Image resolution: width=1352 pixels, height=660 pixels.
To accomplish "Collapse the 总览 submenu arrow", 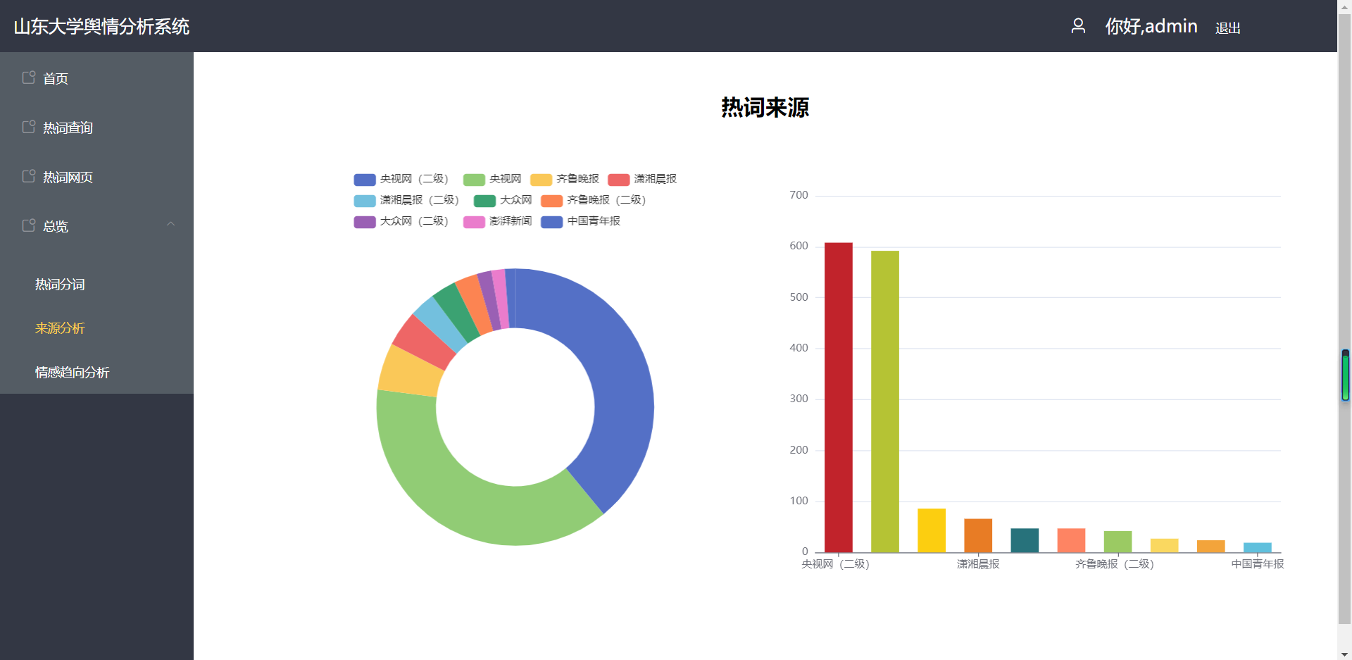I will point(170,224).
